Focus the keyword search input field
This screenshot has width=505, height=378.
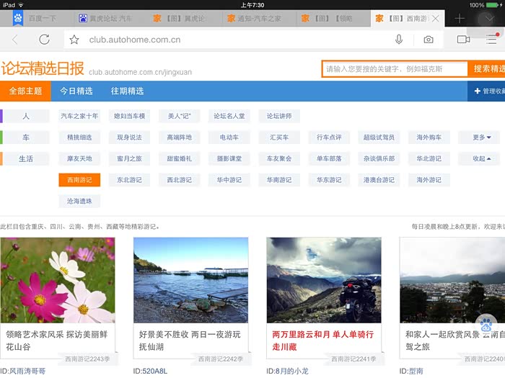tap(395, 69)
